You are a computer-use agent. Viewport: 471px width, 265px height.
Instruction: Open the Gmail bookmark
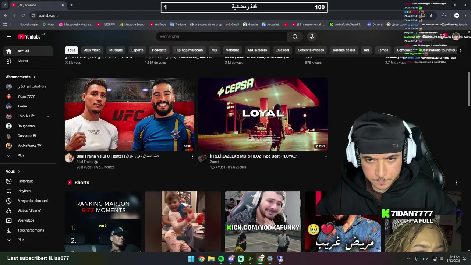(232, 25)
